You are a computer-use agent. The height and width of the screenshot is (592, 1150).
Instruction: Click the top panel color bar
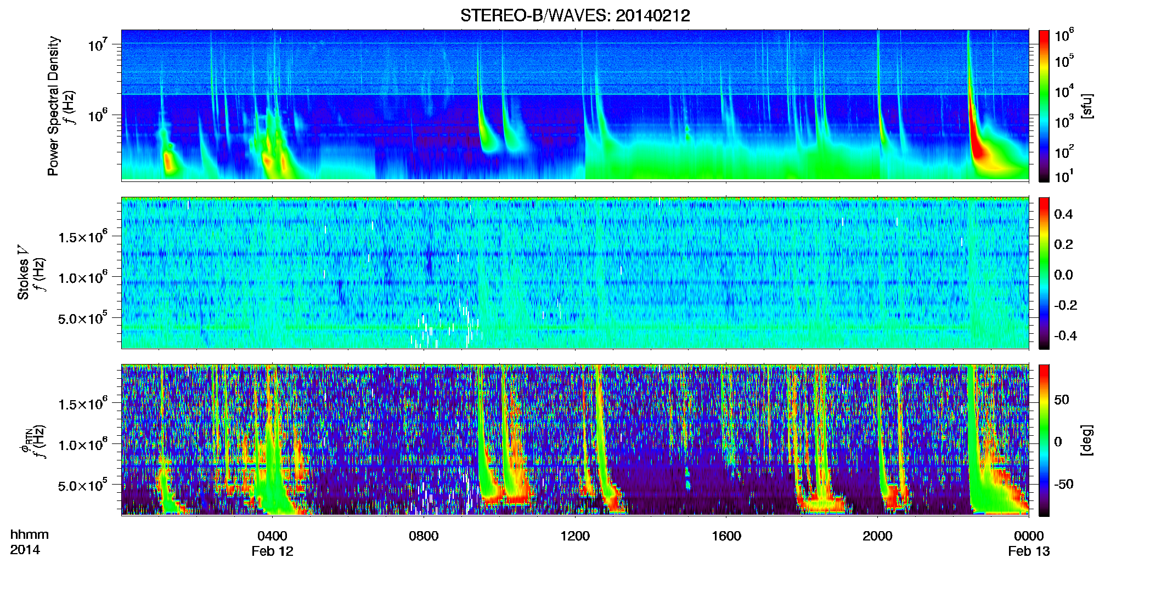pos(1044,106)
